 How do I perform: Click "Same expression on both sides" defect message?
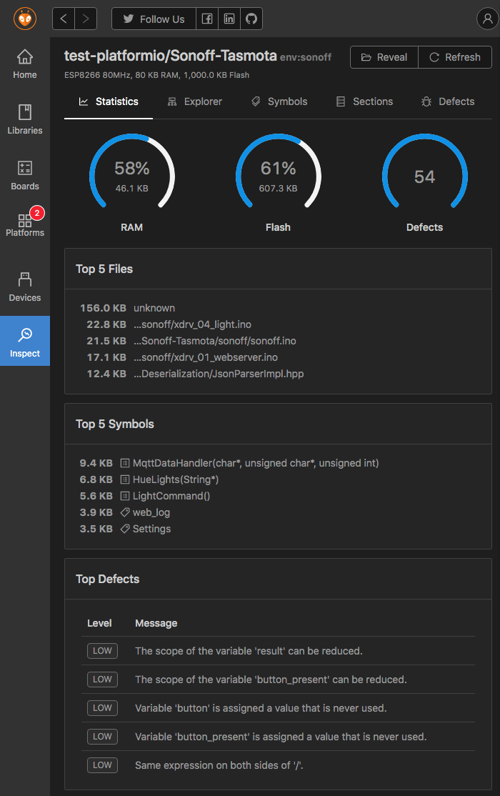[219, 765]
